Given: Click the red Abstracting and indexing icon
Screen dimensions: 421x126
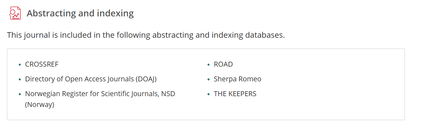Looking at the screenshot, I should click(x=15, y=13).
